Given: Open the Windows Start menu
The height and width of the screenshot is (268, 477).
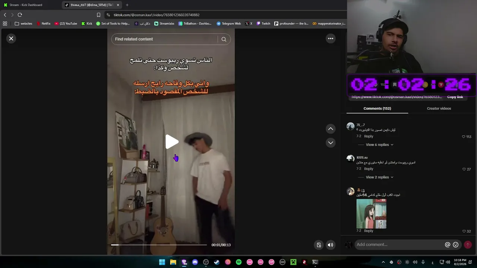Looking at the screenshot, I should pyautogui.click(x=162, y=262).
